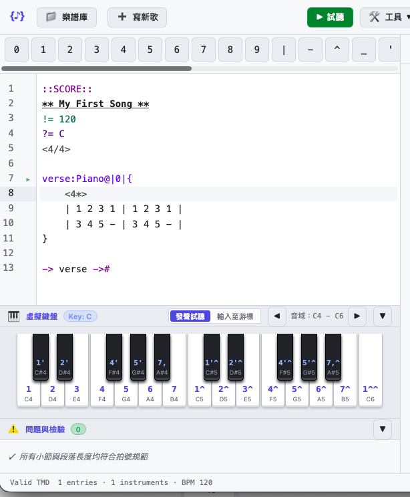
Task: Play the G5 white key
Action: 296,393
